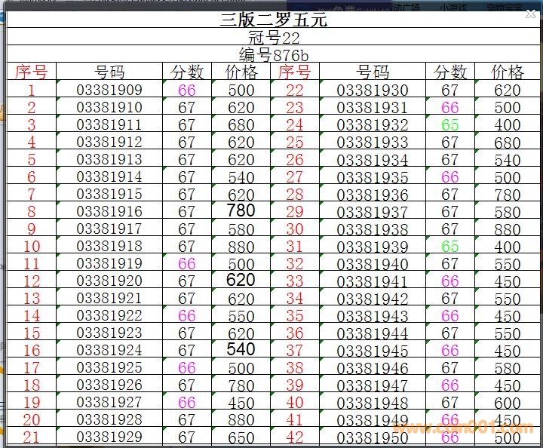Select the left-side 号码 column header
This screenshot has width=543, height=448.
109,72
